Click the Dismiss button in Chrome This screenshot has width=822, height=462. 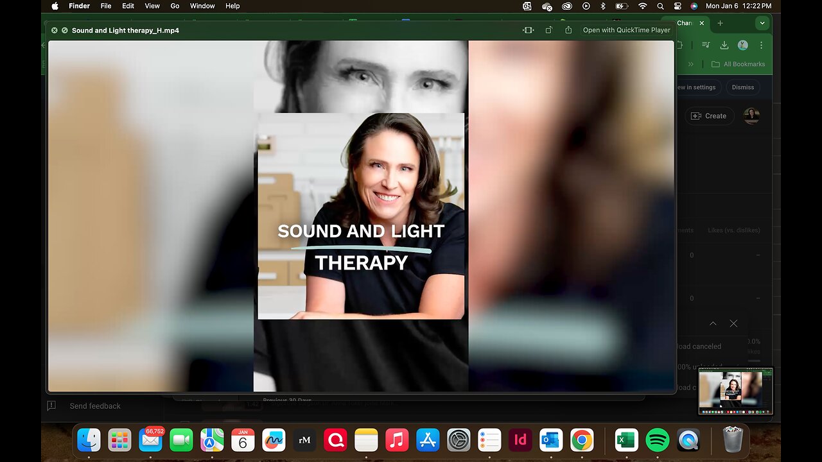pos(743,87)
